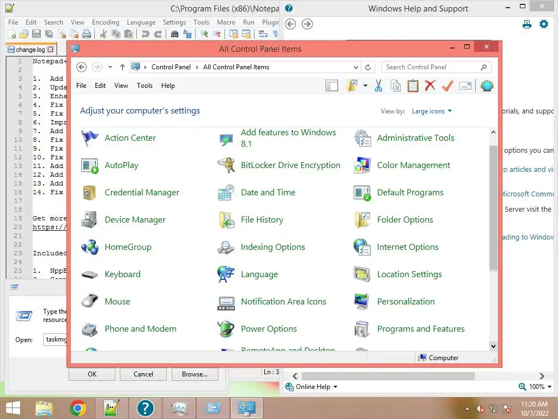Open Date and Time settings
This screenshot has height=419, width=558.
pyautogui.click(x=256, y=193)
